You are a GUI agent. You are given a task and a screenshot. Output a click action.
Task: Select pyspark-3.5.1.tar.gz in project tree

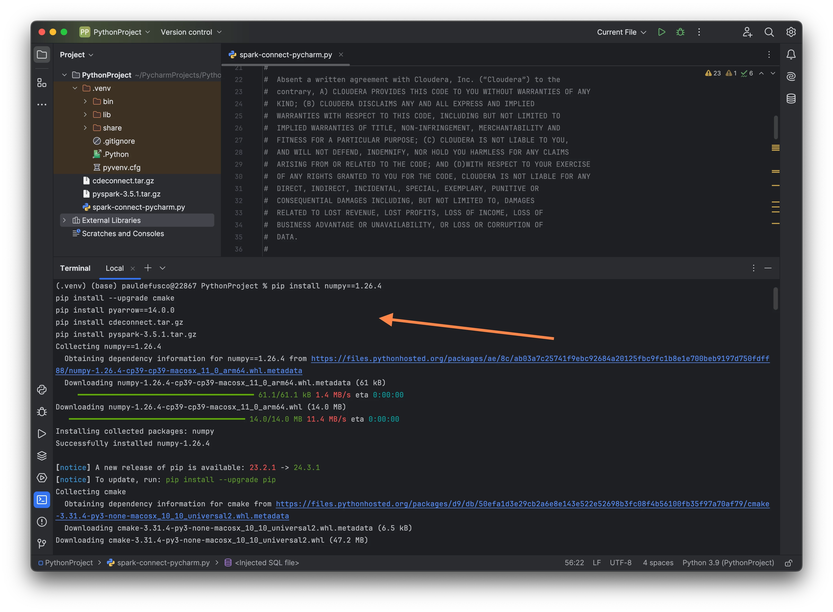tap(126, 194)
